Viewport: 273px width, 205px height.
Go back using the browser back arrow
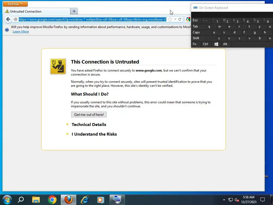pos(8,19)
